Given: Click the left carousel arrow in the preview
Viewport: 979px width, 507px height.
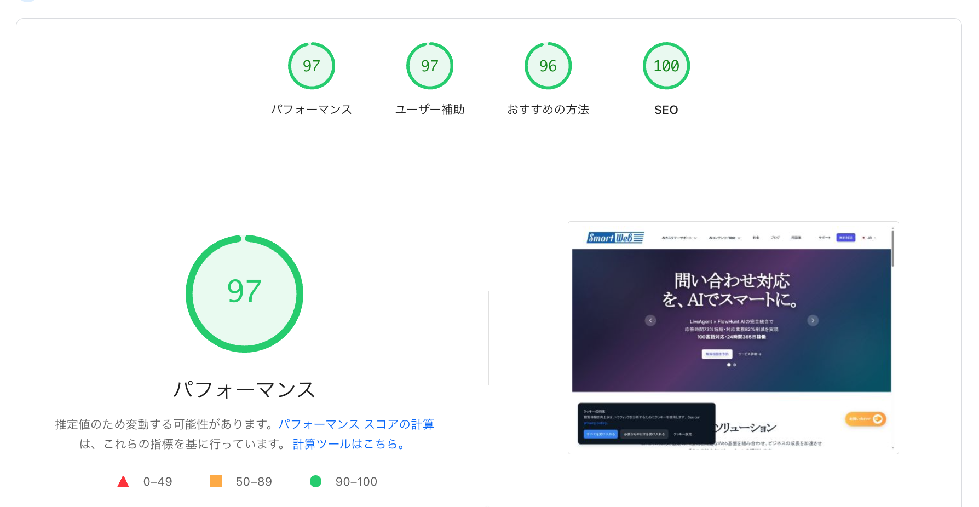Looking at the screenshot, I should [650, 320].
